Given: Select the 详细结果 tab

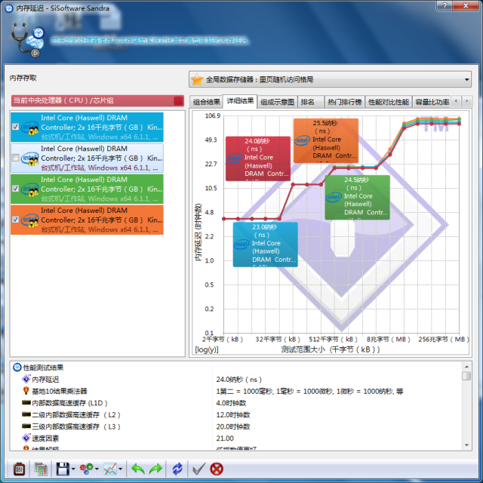Looking at the screenshot, I should pyautogui.click(x=240, y=100).
